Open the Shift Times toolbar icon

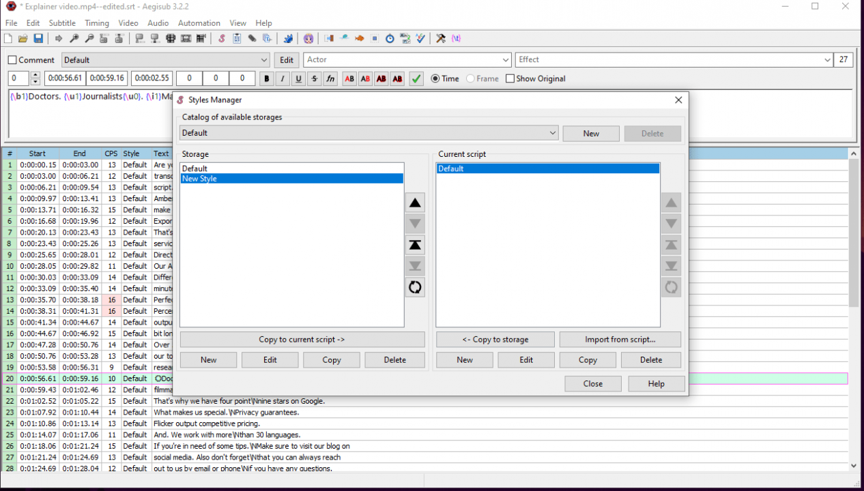tap(329, 39)
